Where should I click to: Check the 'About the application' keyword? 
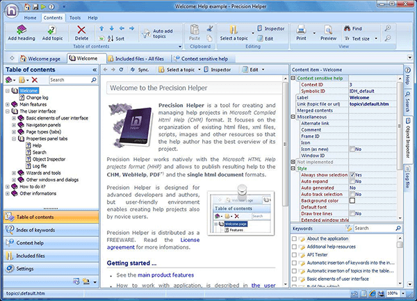295,239
